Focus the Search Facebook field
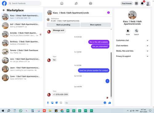 [x=25, y=3]
